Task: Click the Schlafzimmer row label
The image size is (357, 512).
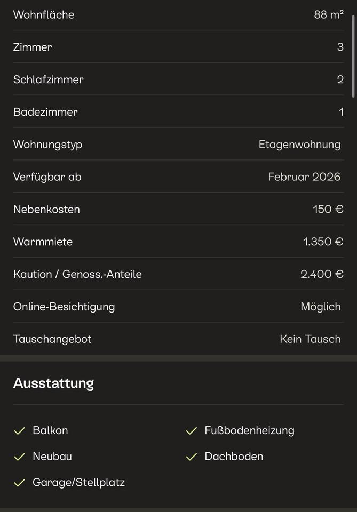Action: click(x=49, y=79)
